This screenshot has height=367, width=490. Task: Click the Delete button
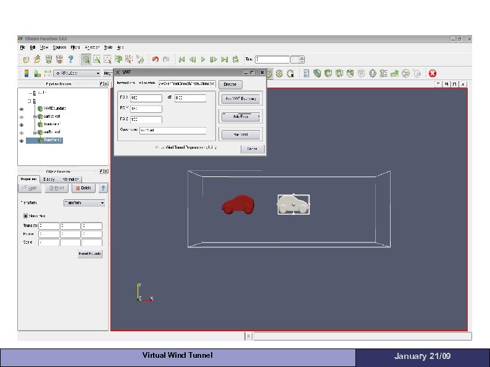[x=83, y=188]
